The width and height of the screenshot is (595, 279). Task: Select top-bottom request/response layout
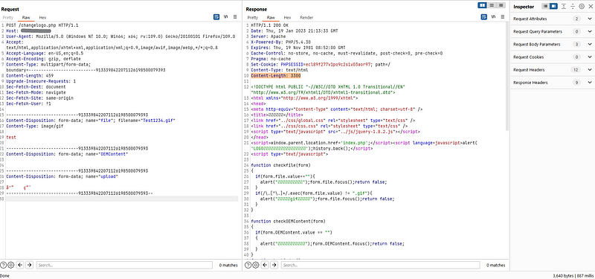point(492,5)
